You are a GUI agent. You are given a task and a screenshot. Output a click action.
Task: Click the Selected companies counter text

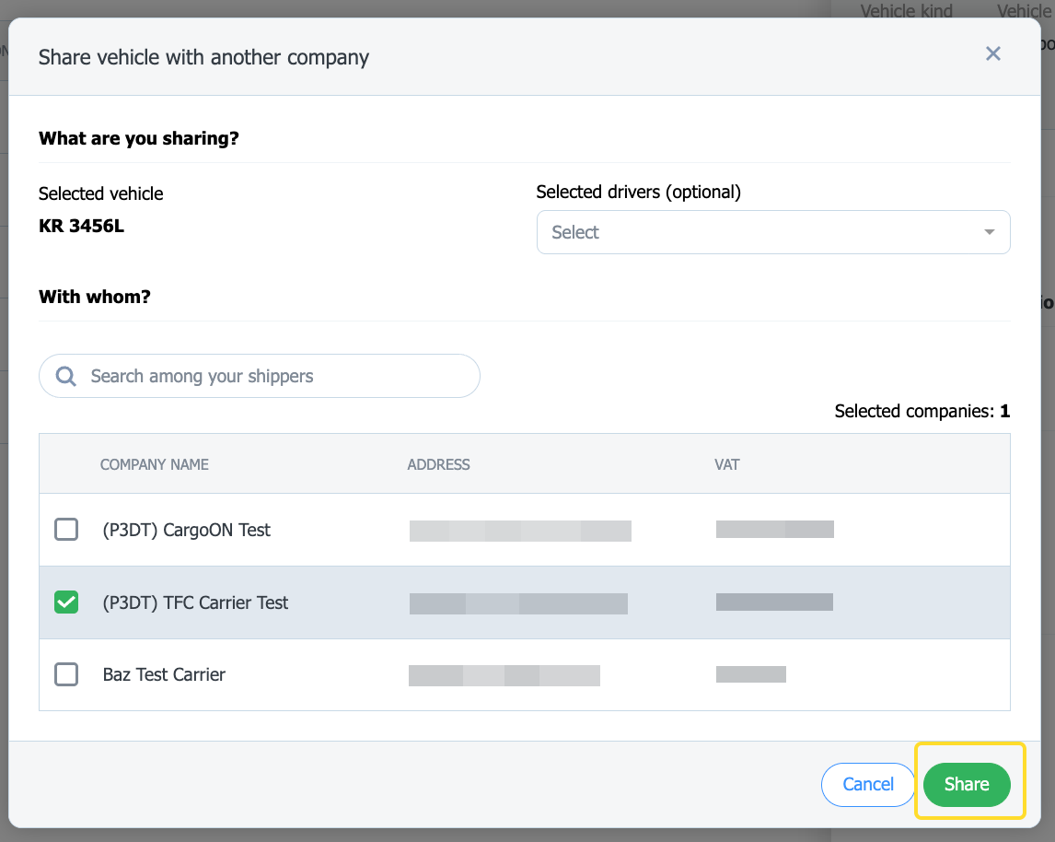[922, 411]
